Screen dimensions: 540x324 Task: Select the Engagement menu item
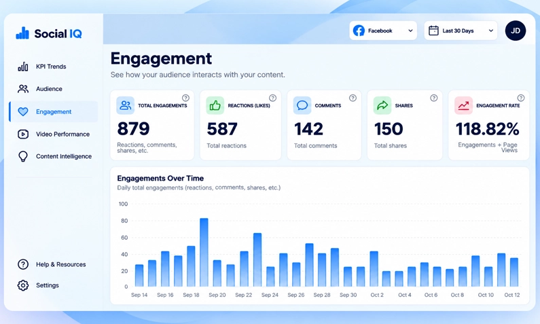tap(54, 111)
